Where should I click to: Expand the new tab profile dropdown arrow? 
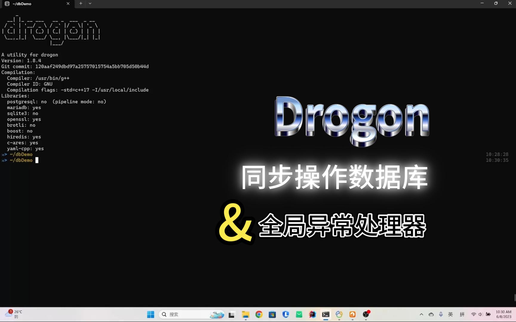pos(90,4)
